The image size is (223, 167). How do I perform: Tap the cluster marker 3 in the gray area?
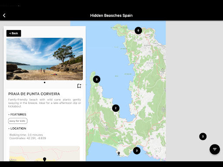coord(203,137)
